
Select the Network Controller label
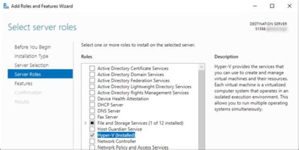tap(117, 141)
